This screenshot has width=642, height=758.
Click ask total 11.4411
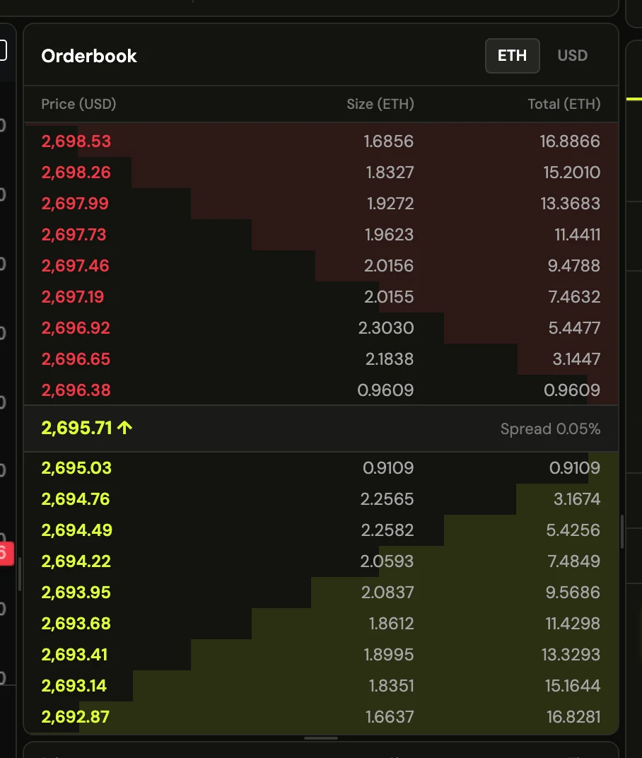577,235
